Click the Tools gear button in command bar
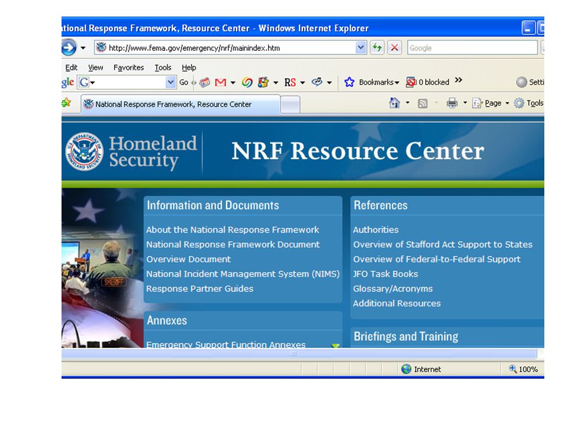 [x=528, y=103]
